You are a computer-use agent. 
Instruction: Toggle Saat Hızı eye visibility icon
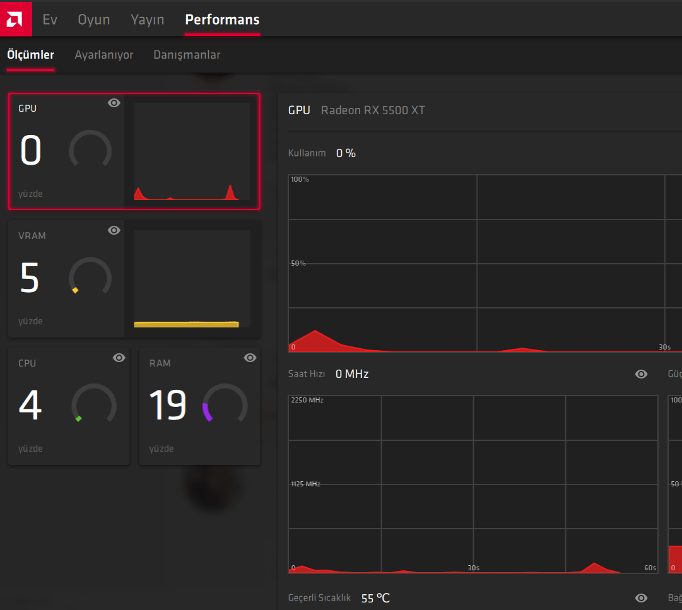641,374
